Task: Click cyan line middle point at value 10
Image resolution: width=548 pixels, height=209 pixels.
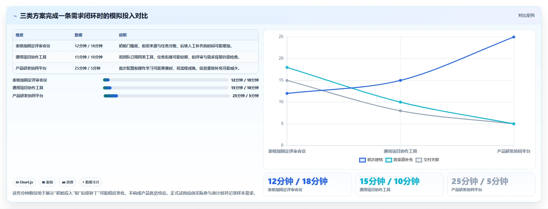Action: (400, 102)
